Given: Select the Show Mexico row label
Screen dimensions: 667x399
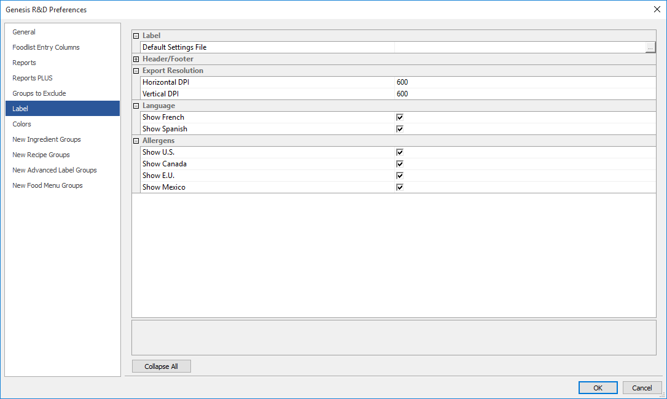Looking at the screenshot, I should pos(164,187).
